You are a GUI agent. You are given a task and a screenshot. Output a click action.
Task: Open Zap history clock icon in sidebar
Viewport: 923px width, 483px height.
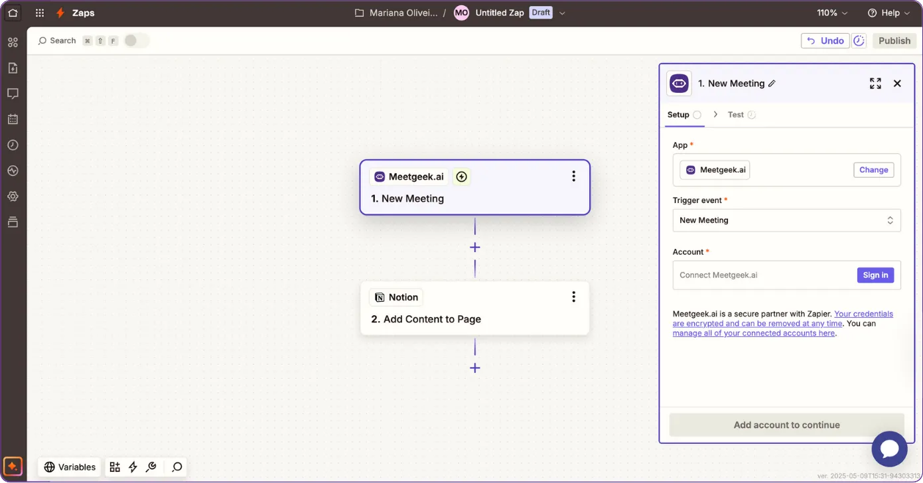point(13,145)
